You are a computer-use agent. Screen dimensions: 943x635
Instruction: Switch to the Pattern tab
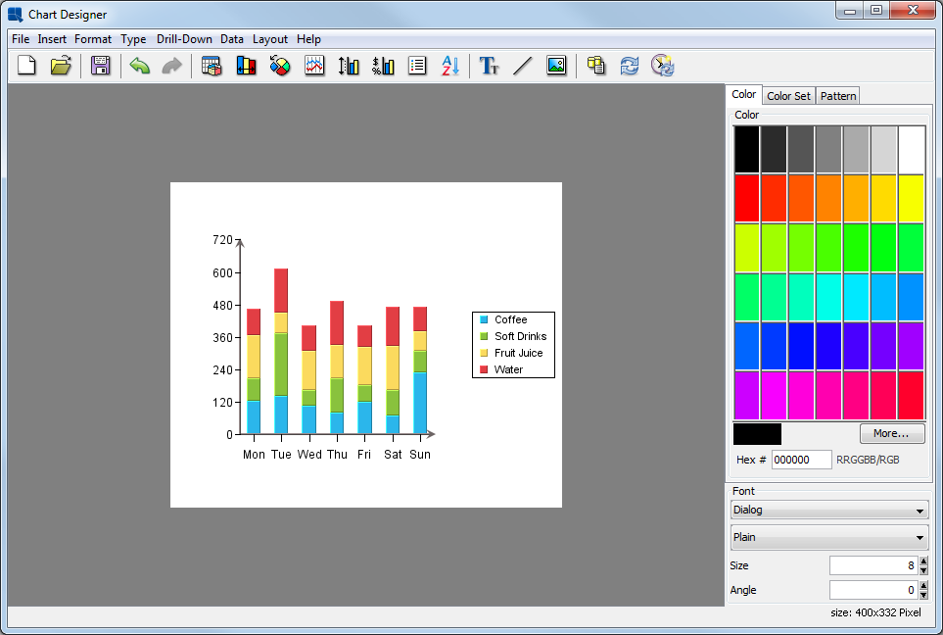(x=838, y=96)
